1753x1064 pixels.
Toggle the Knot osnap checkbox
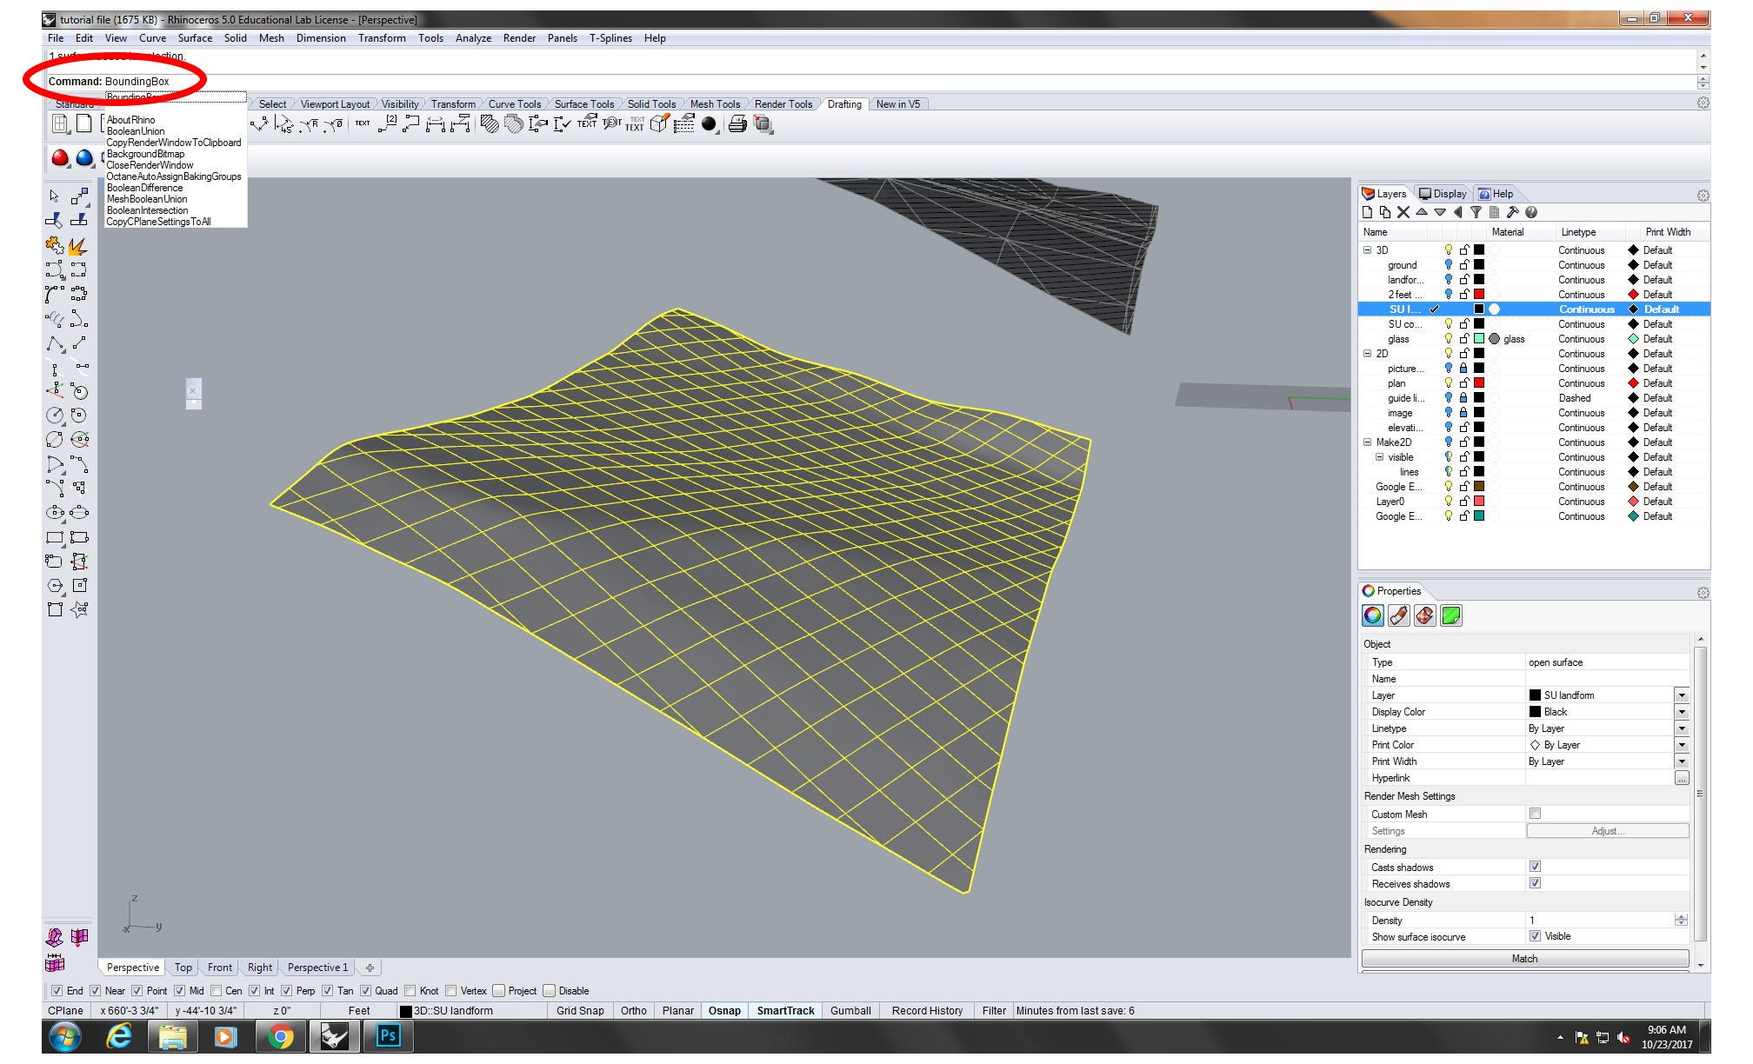410,991
